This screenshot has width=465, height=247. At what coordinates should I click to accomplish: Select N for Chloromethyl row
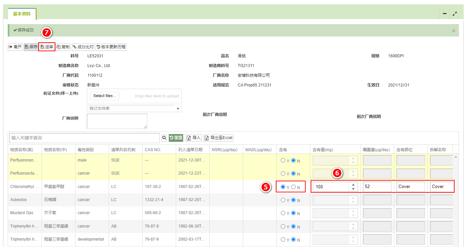tap(294, 187)
